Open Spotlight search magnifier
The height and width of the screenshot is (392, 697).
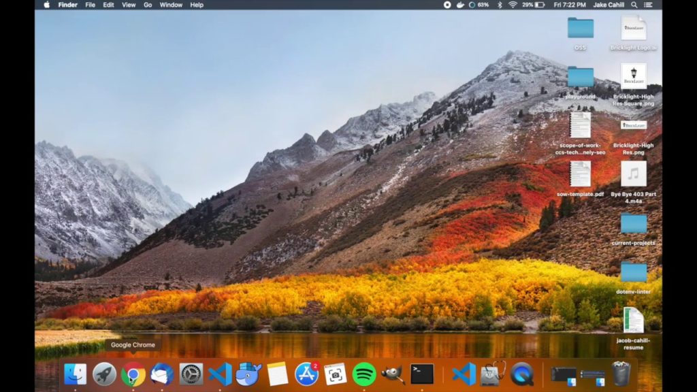click(x=634, y=5)
